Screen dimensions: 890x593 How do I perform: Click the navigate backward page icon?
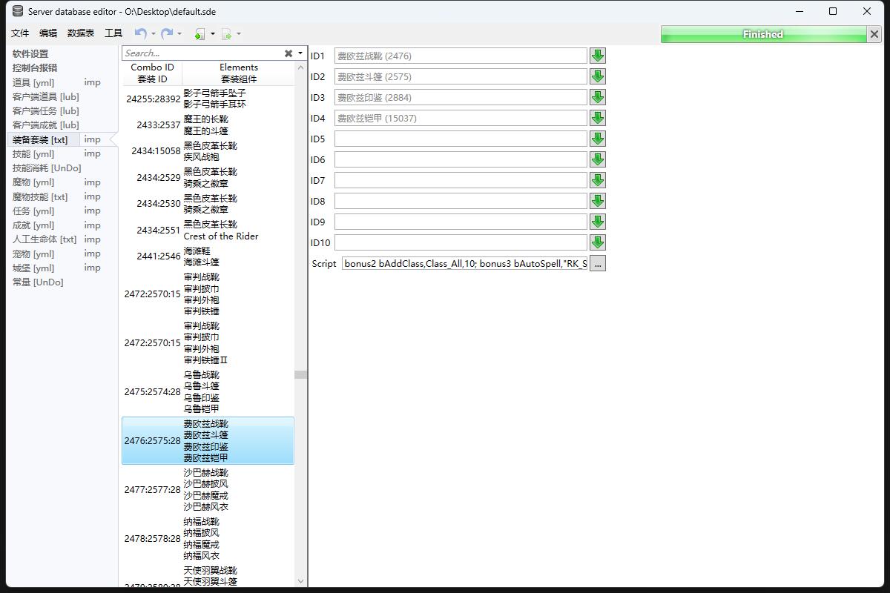[x=200, y=34]
